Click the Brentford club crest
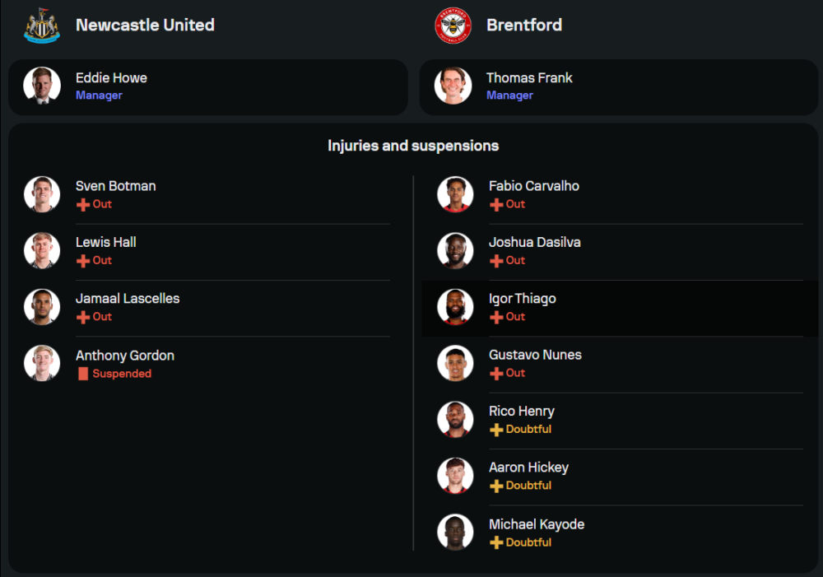 pyautogui.click(x=453, y=26)
